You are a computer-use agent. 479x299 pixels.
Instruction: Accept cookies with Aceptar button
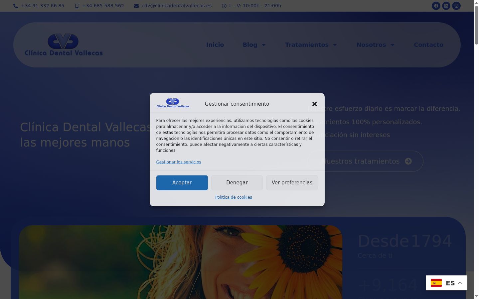pos(182,183)
